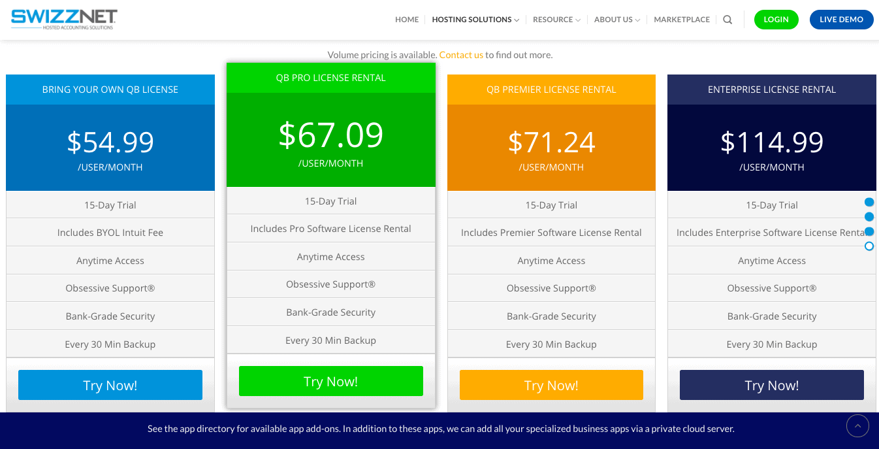Click the scroll-to-top arrow circle
This screenshot has height=449, width=879.
pyautogui.click(x=857, y=426)
